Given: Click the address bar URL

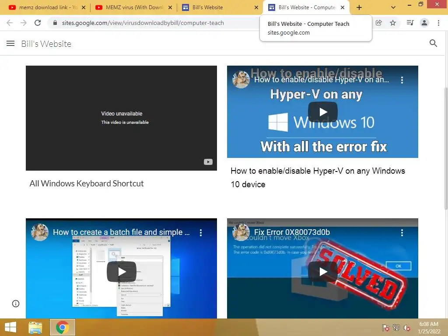Looking at the screenshot, I should pos(143,23).
